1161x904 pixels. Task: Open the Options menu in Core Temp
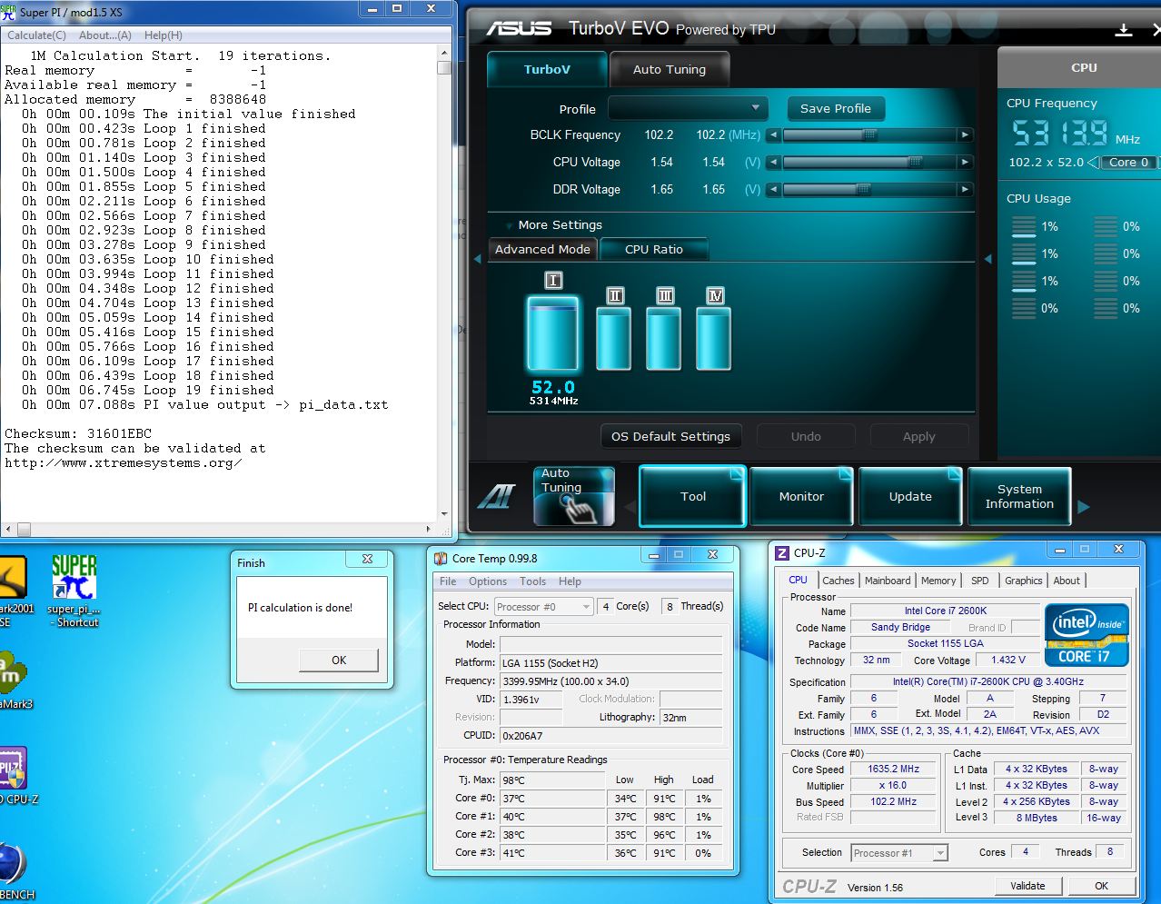pos(488,581)
